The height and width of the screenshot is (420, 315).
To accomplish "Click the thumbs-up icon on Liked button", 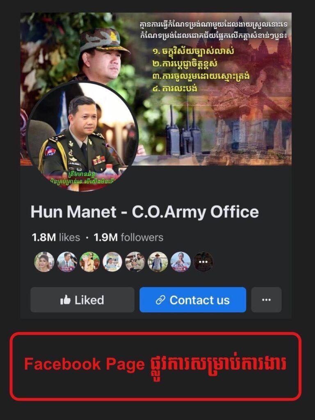I will [65, 300].
